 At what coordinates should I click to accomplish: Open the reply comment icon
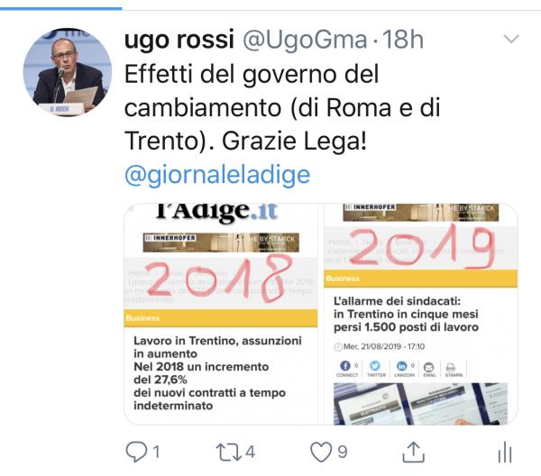tap(137, 452)
